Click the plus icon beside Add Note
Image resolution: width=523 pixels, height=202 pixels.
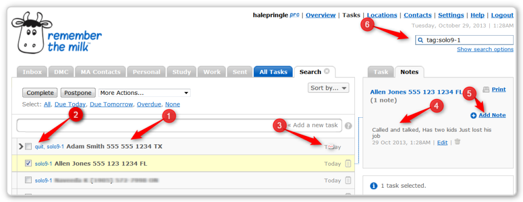pyautogui.click(x=473, y=116)
